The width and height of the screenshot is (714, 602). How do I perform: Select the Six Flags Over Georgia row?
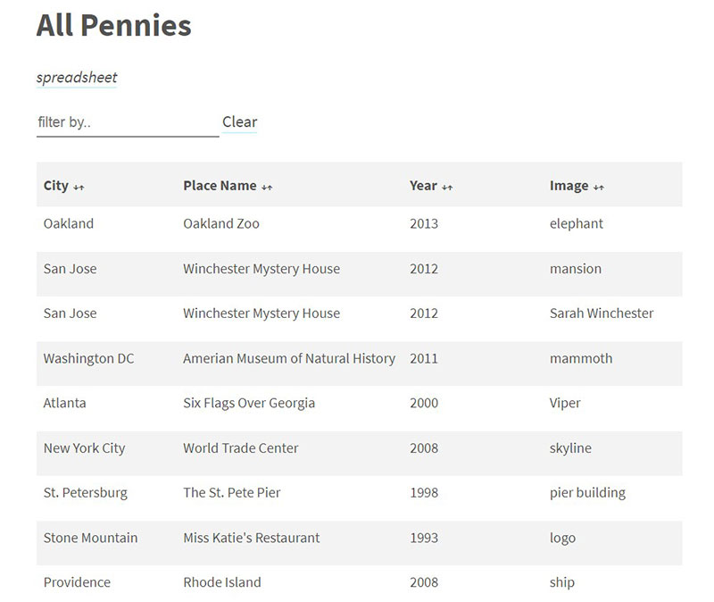click(248, 403)
